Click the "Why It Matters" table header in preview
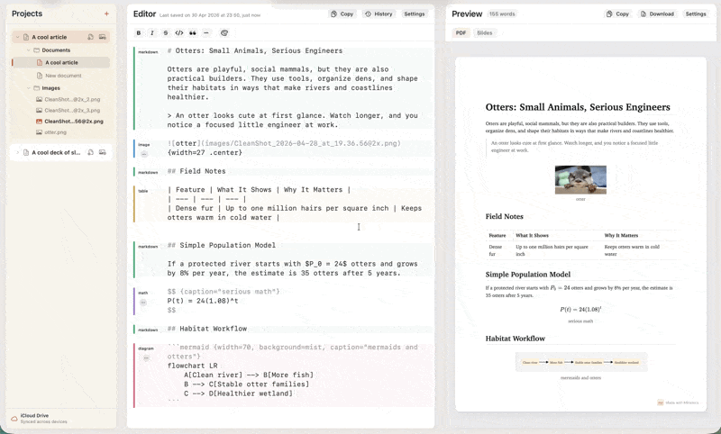 point(621,236)
